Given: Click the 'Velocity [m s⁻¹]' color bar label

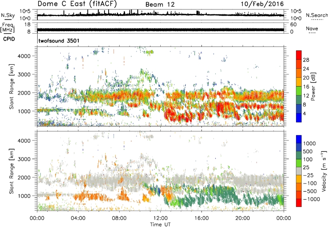Looking at the screenshot, I should (324, 171).
